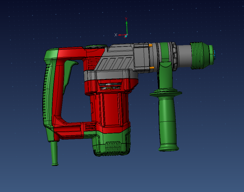Select the green trigger inside the rear handle
The height and width of the screenshot is (192, 244).
[x=68, y=74]
